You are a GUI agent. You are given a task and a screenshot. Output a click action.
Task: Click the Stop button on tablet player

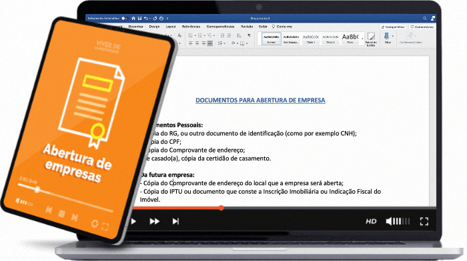click(61, 214)
